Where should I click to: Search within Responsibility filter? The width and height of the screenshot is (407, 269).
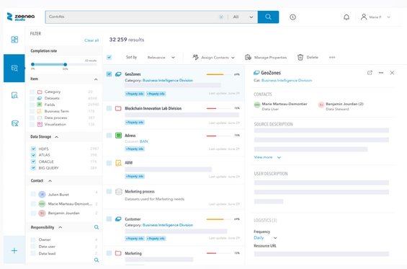pyautogui.click(x=97, y=227)
